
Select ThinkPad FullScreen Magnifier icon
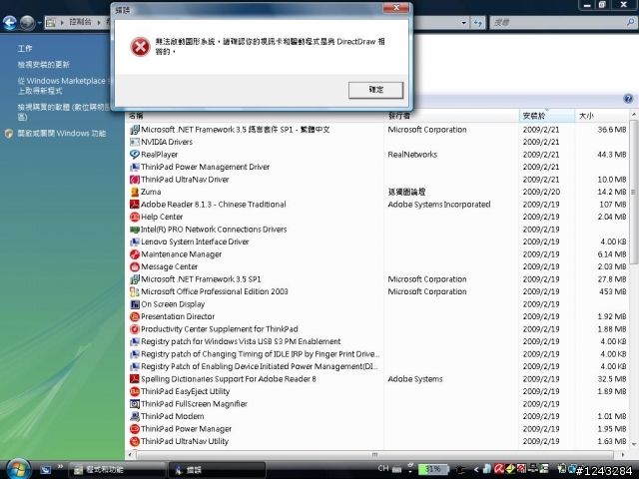tap(134, 404)
